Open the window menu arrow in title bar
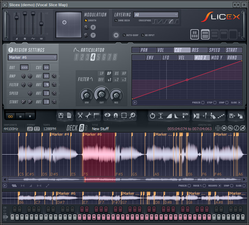Screen dimensions: 249x225 (5, 5)
